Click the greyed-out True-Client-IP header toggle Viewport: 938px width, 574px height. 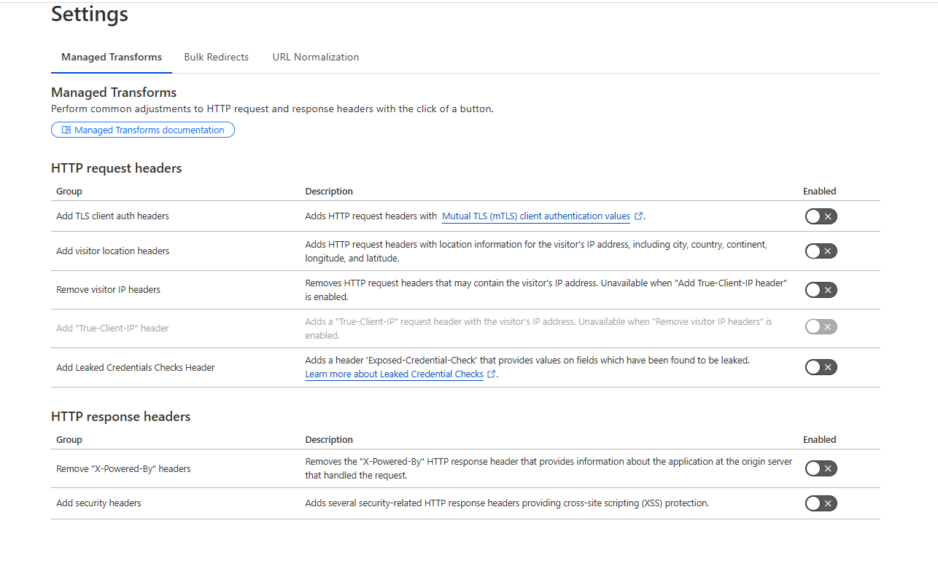click(821, 327)
